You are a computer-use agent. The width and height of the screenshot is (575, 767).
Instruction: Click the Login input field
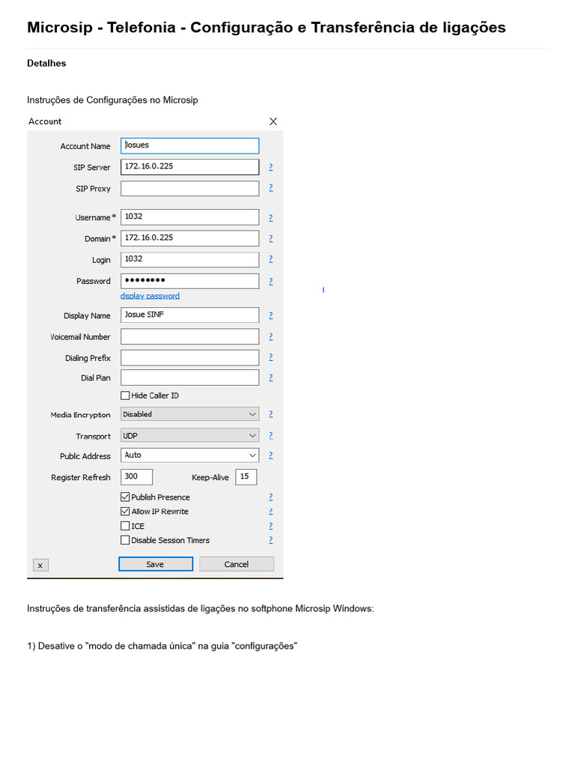[x=189, y=260]
